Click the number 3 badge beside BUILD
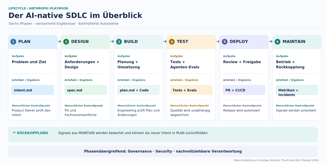 [x=119, y=42]
